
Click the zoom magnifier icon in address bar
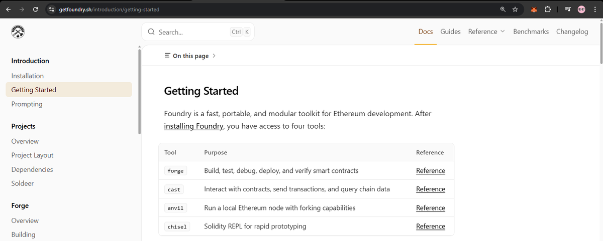(503, 10)
